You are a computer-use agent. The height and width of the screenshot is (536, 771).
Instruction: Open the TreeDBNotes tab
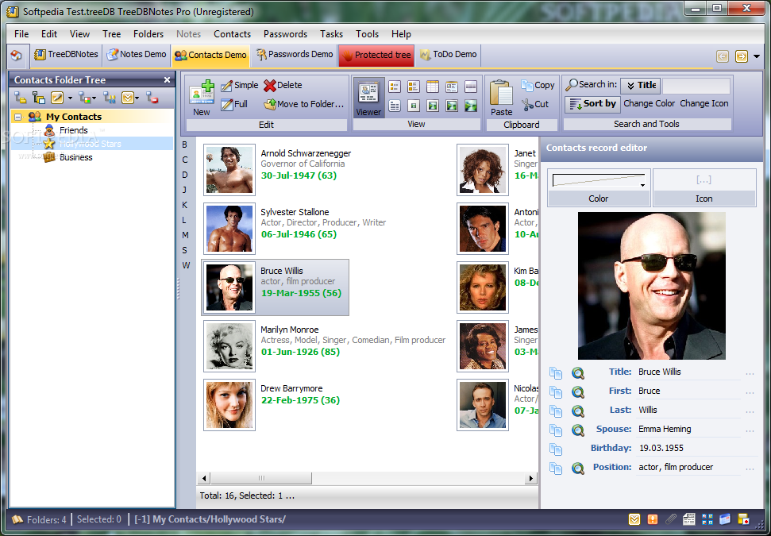[66, 55]
